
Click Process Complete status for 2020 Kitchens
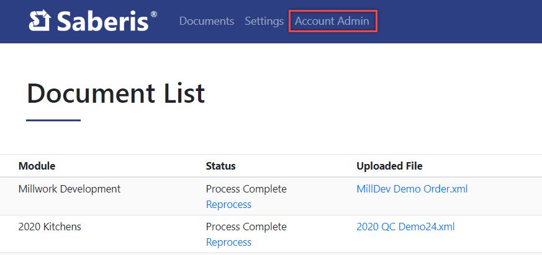(246, 227)
